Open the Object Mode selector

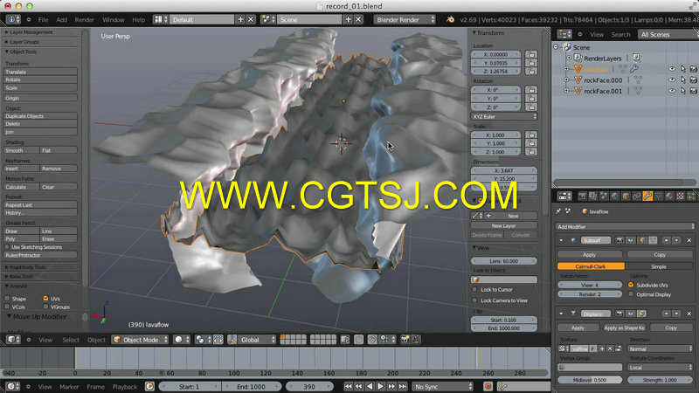[x=141, y=340]
